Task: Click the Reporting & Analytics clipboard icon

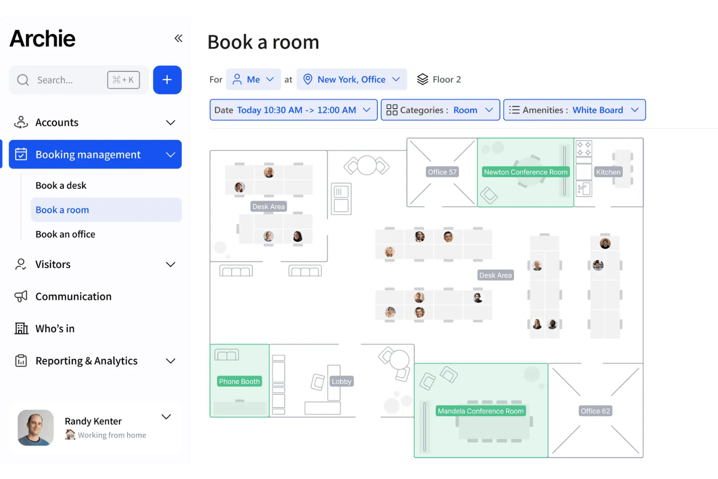Action: (x=21, y=361)
